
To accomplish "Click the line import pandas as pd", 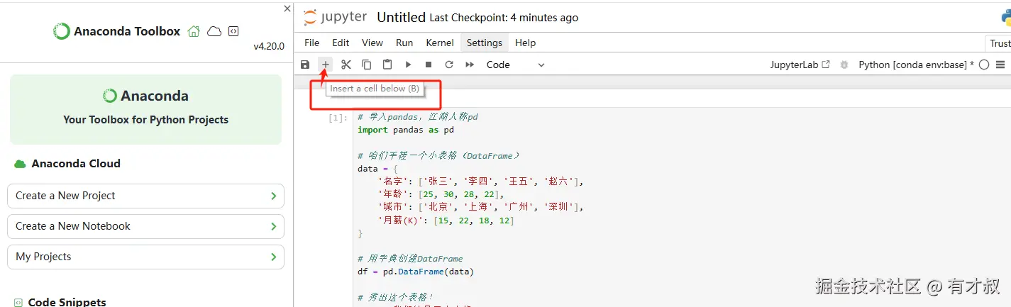I will [406, 130].
